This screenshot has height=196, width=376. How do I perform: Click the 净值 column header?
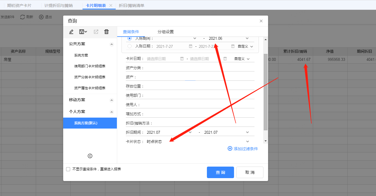[330, 52]
